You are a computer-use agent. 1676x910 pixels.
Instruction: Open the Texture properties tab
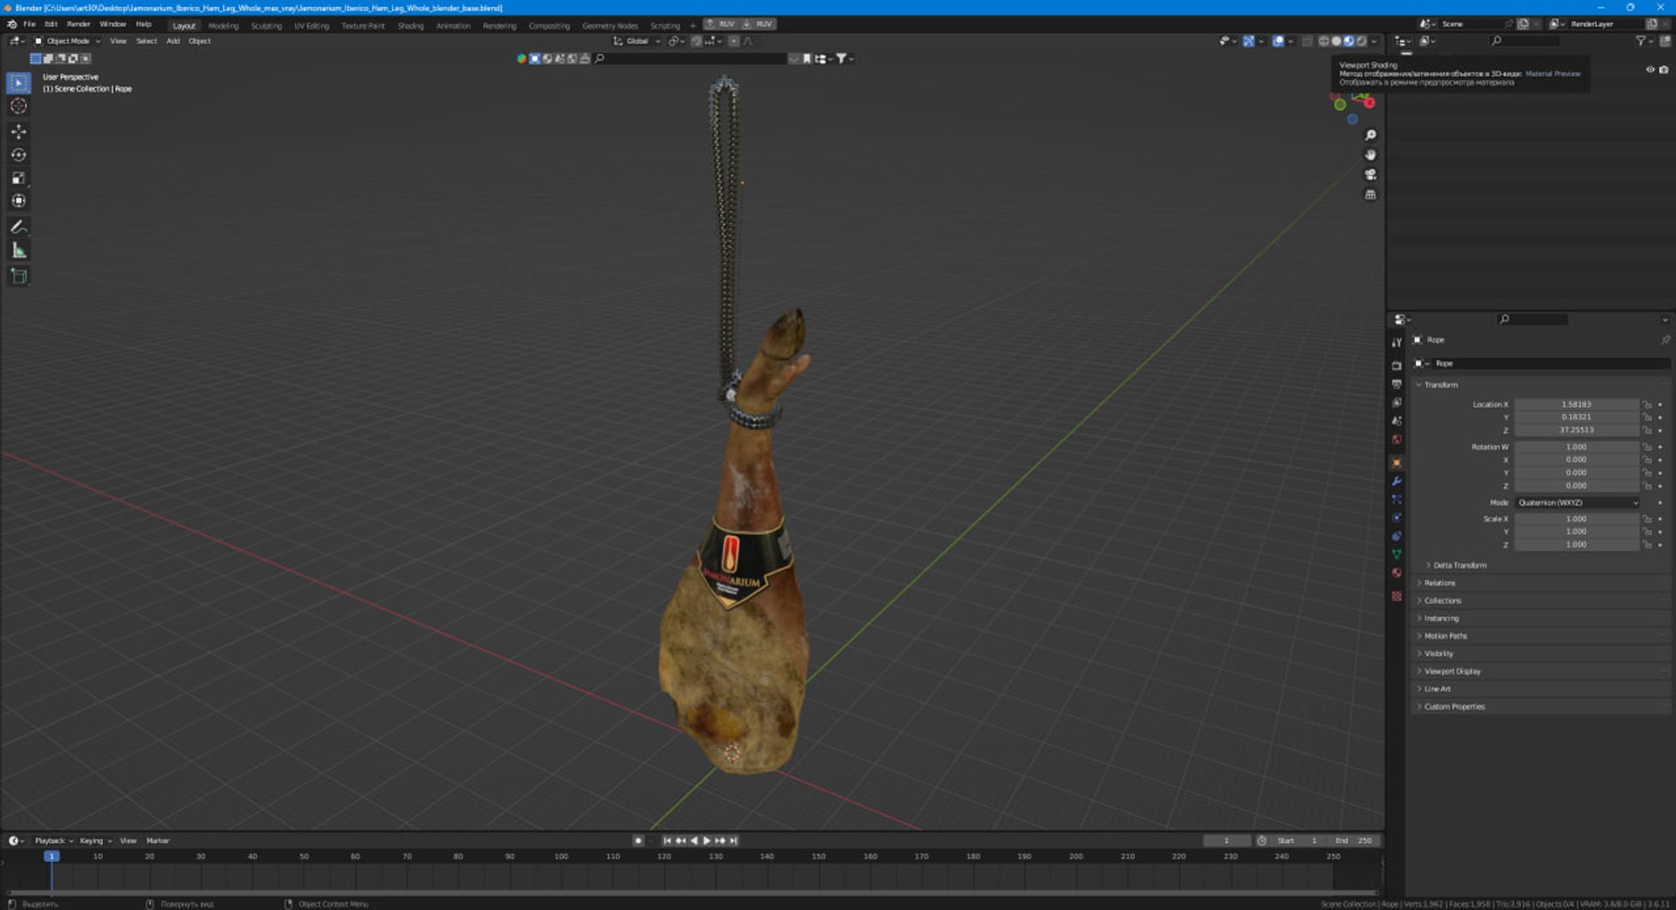(x=1397, y=596)
